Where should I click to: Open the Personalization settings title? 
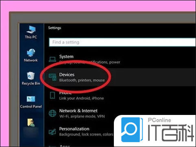(74, 129)
